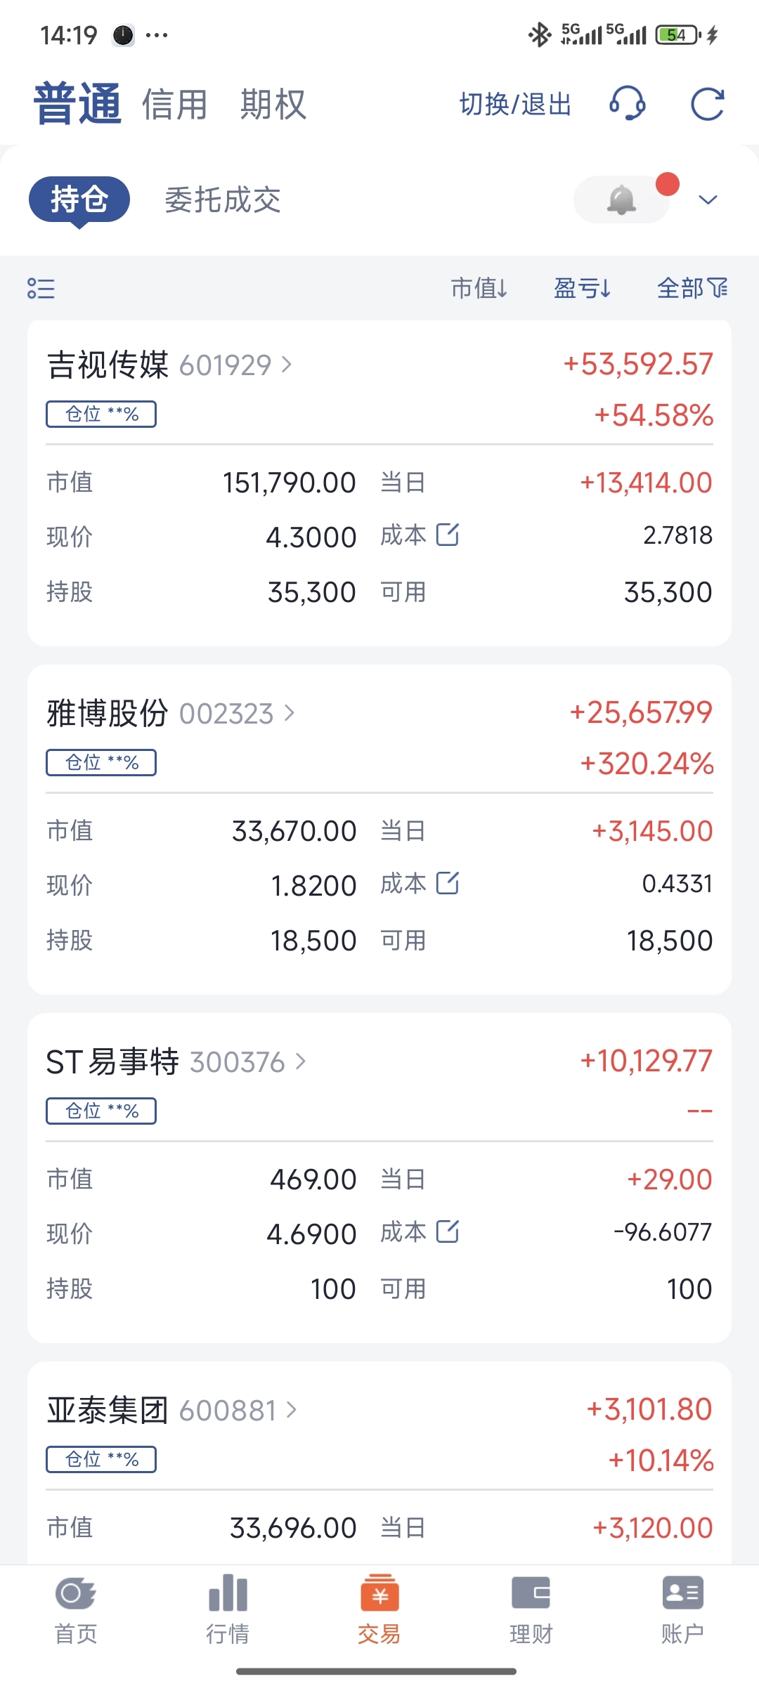
Task: Switch to the 委托成交 tab
Action: click(223, 200)
